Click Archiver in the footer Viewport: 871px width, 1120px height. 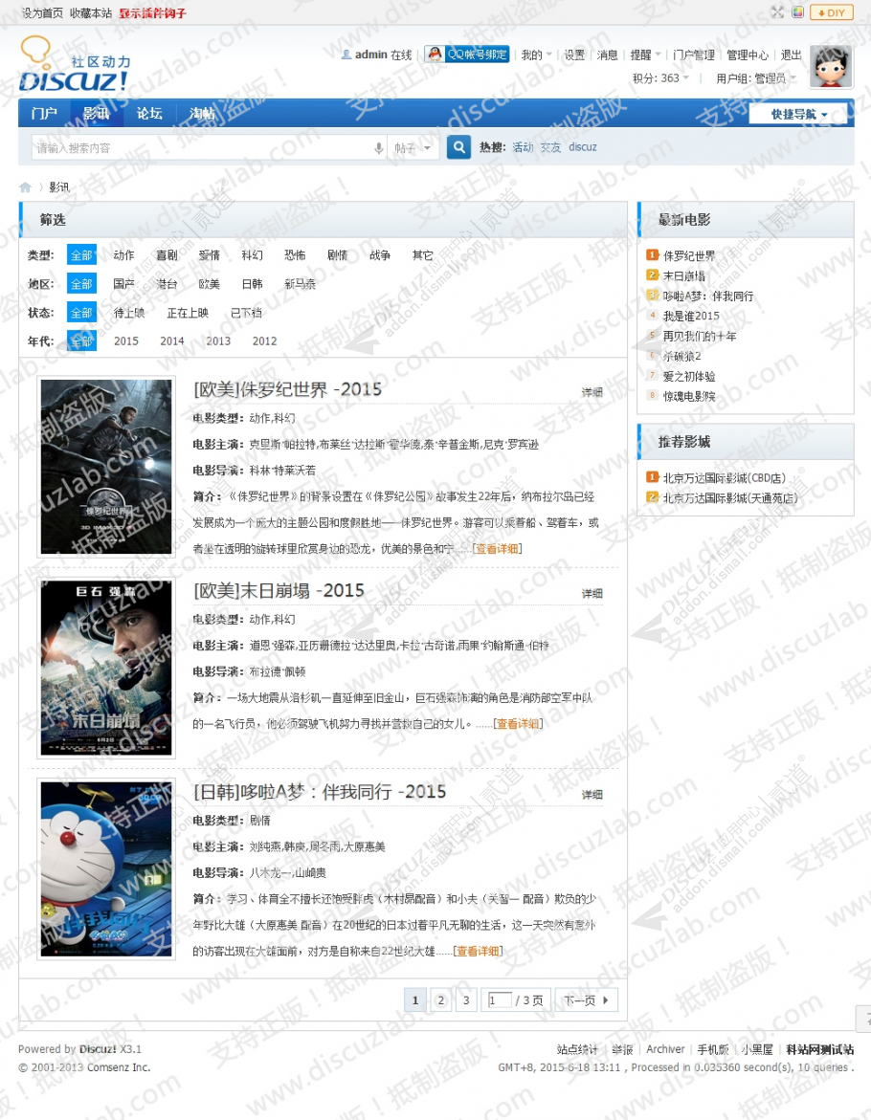pos(665,1049)
